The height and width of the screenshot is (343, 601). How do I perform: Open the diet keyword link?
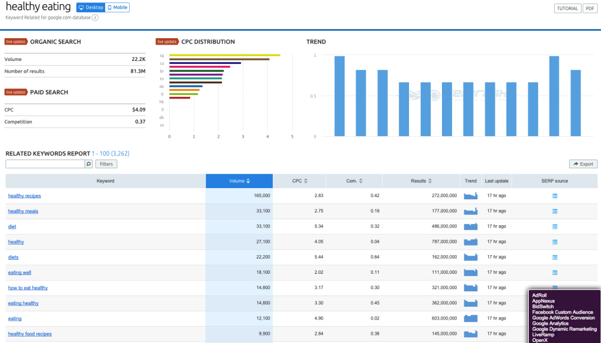[x=12, y=227]
